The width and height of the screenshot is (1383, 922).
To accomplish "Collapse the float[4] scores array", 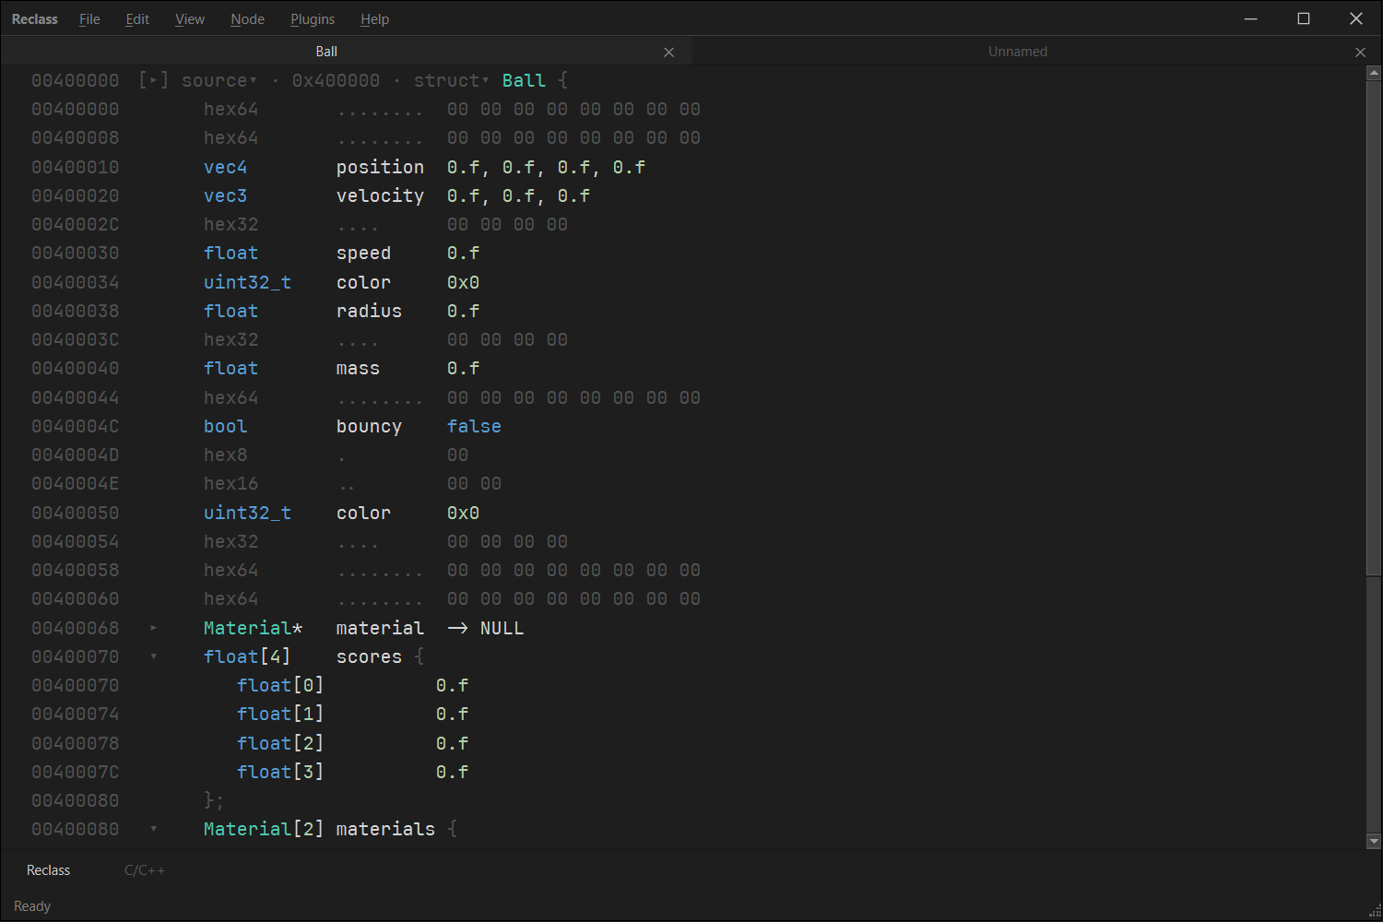I will [154, 656].
